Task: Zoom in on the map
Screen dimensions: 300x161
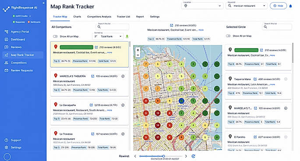Action: tap(138, 50)
